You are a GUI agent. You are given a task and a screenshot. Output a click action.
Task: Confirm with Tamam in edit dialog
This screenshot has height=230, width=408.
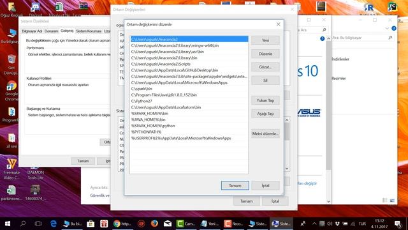click(x=235, y=186)
